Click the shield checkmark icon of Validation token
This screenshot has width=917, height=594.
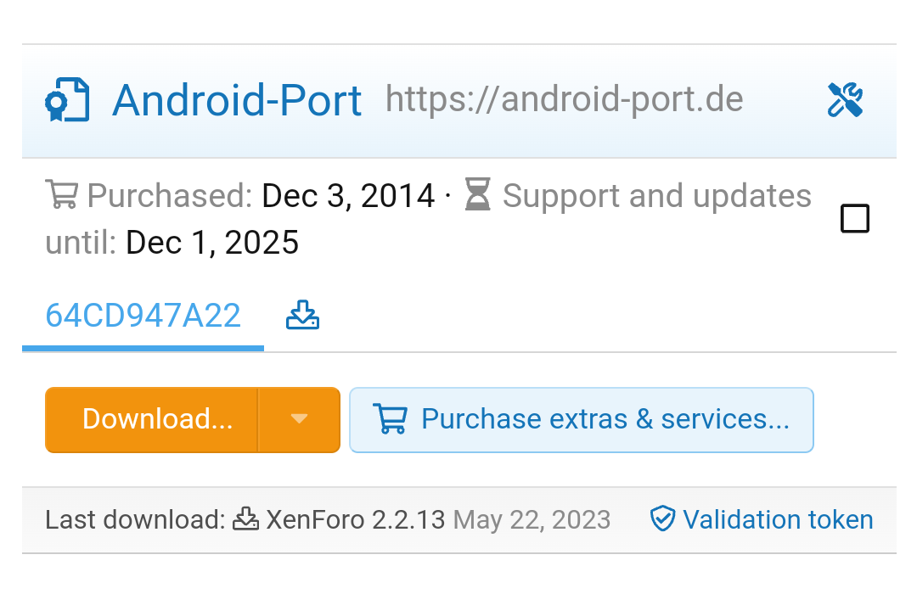[x=662, y=518]
